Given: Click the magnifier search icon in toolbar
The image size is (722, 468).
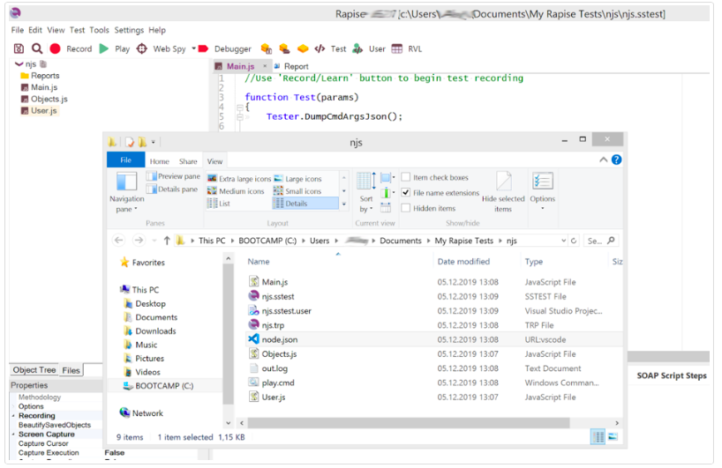Looking at the screenshot, I should (37, 49).
